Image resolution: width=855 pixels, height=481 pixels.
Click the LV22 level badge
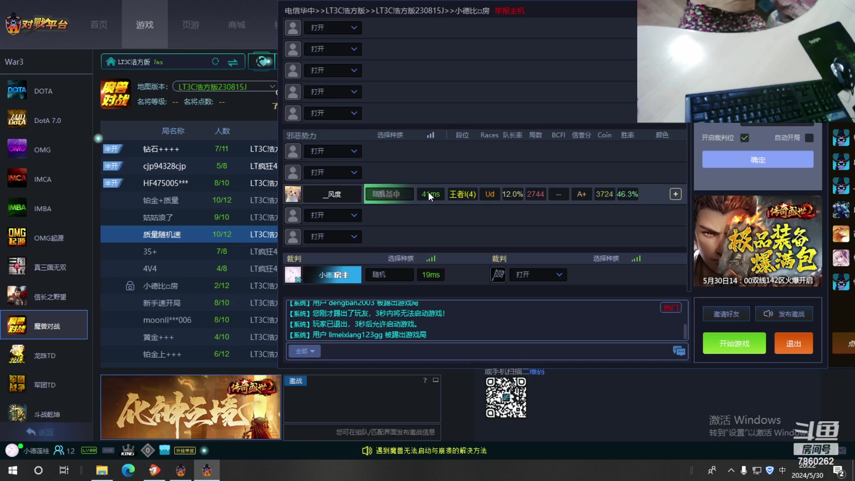(x=89, y=450)
